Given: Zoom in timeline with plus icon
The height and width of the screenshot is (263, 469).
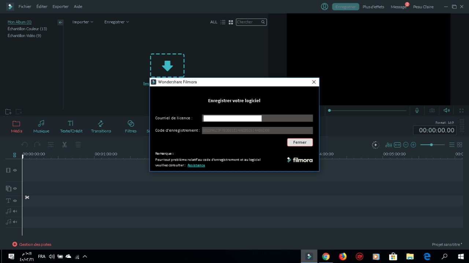Looking at the screenshot, I should pyautogui.click(x=413, y=145).
